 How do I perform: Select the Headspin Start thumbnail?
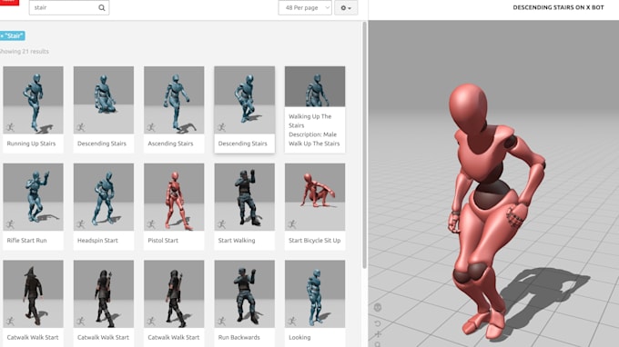104,197
